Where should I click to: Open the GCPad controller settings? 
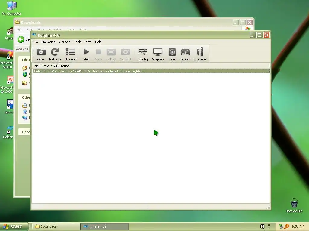click(x=185, y=54)
